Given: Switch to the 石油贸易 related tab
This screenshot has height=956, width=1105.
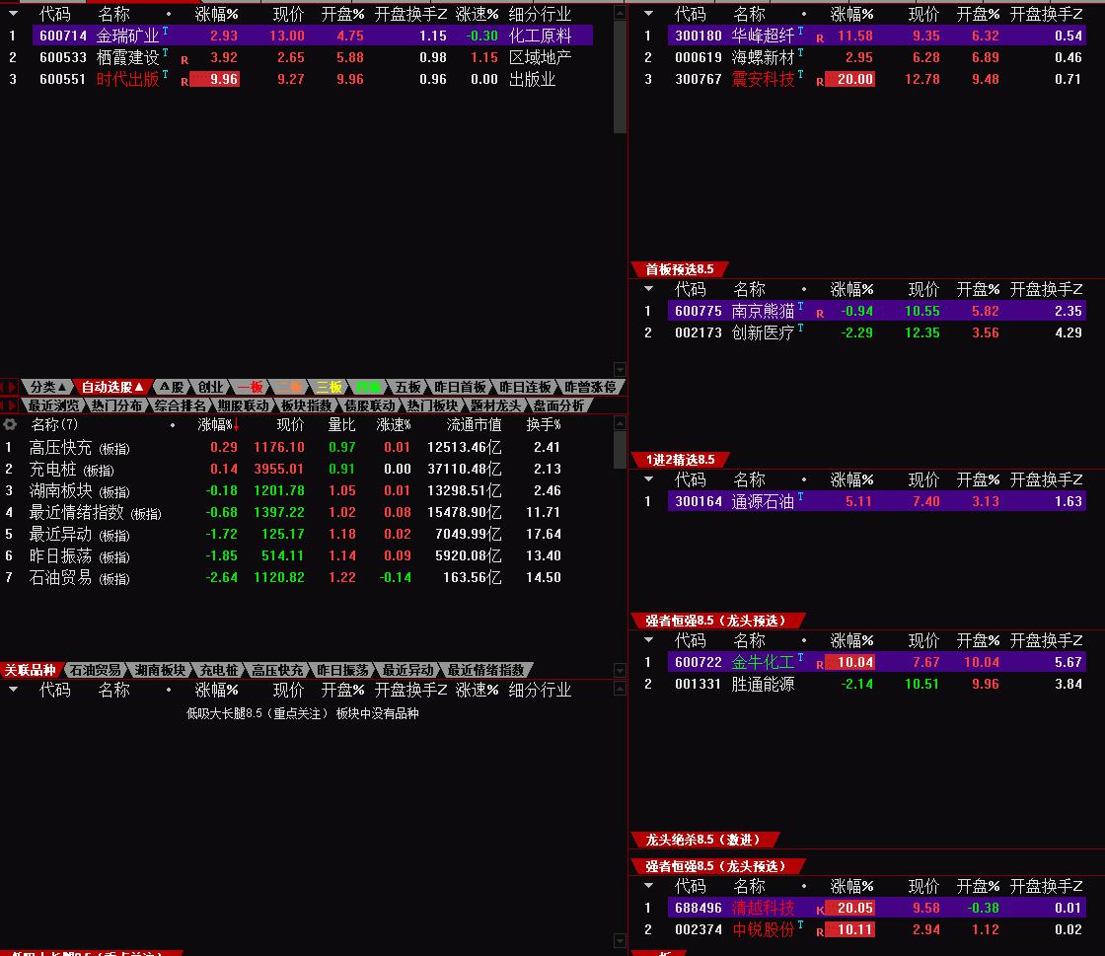Looking at the screenshot, I should [95, 670].
